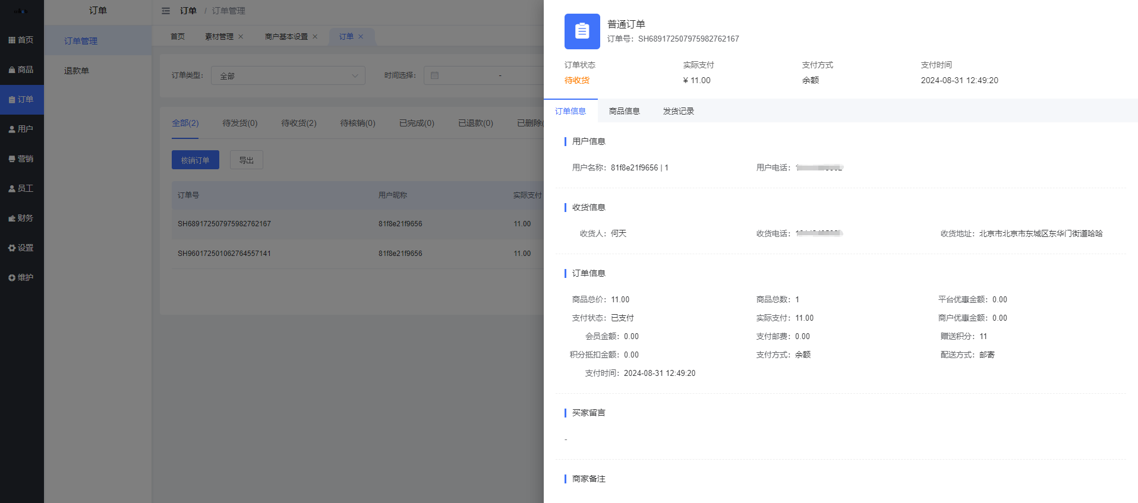Viewport: 1138px width, 503px height.
Task: Click 用户昵称 column header
Action: 393,195
